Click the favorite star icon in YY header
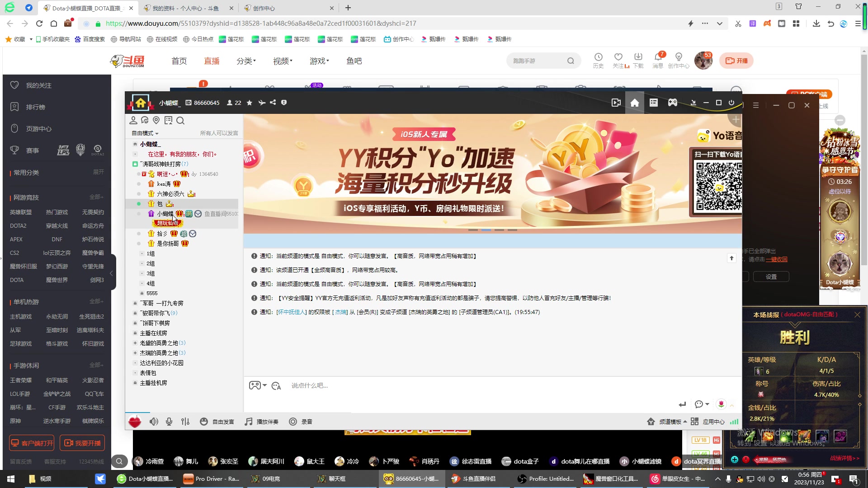This screenshot has height=488, width=868. click(249, 103)
